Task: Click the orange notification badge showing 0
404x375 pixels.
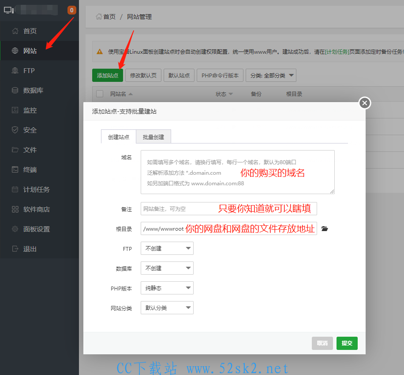Action: (x=71, y=10)
